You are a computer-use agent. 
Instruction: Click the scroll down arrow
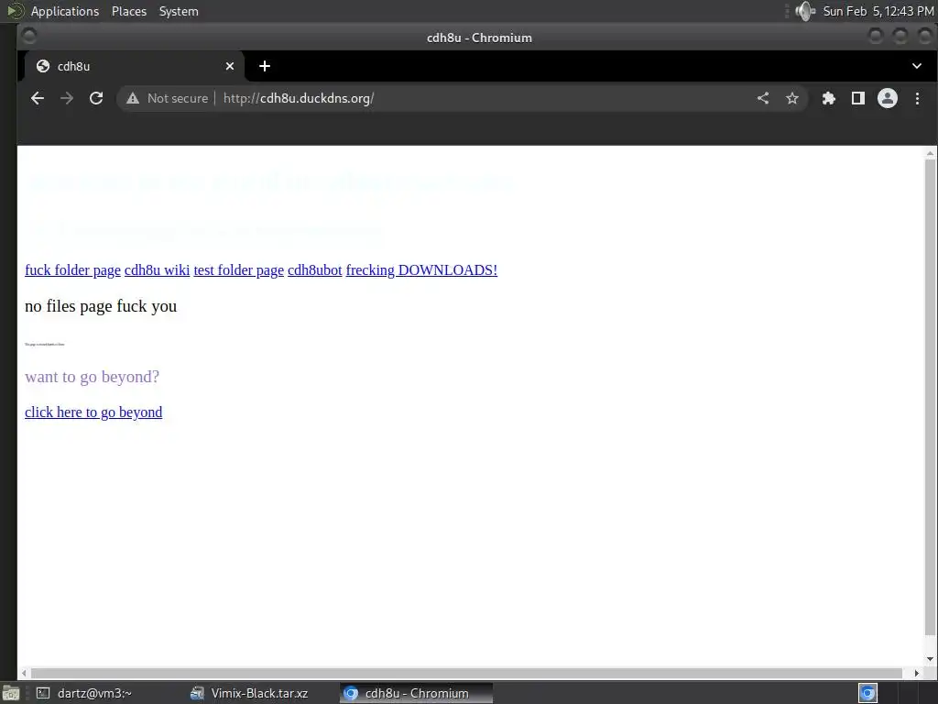930,659
